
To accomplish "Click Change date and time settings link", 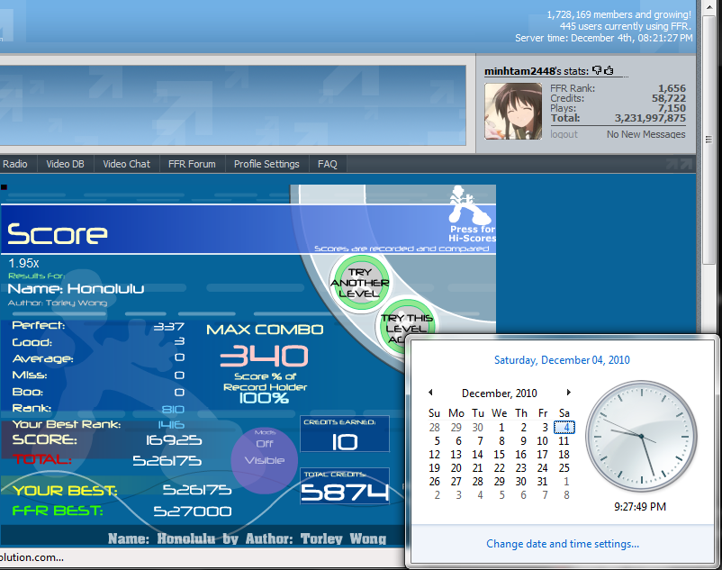I will (563, 544).
